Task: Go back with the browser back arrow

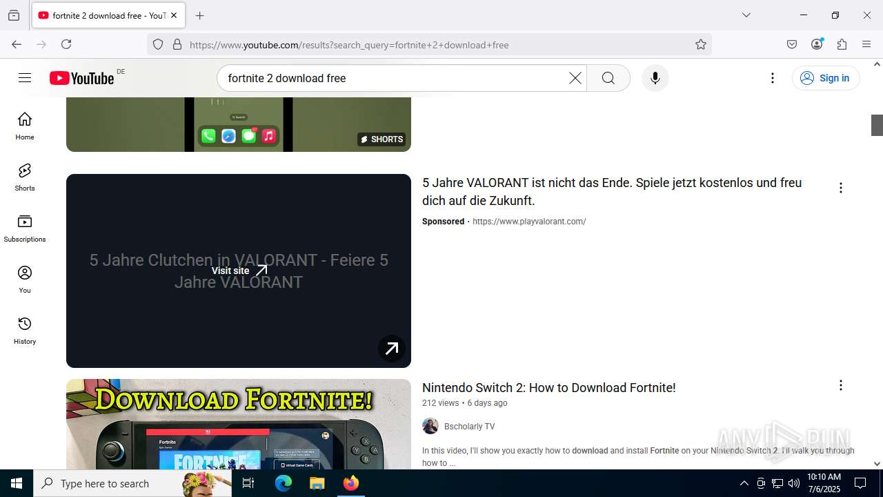Action: (17, 44)
